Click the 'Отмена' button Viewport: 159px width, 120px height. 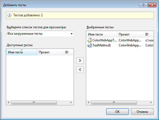[142, 111]
